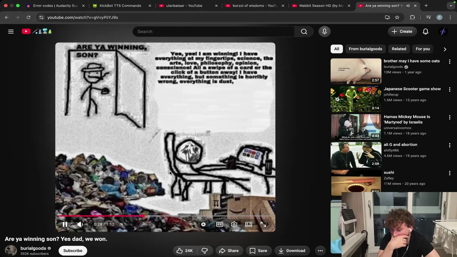Mute the video volume
457x257 pixels.
click(80, 224)
